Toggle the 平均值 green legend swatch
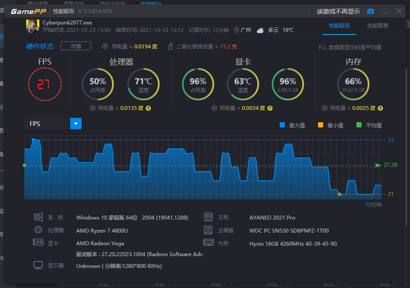 (359, 125)
